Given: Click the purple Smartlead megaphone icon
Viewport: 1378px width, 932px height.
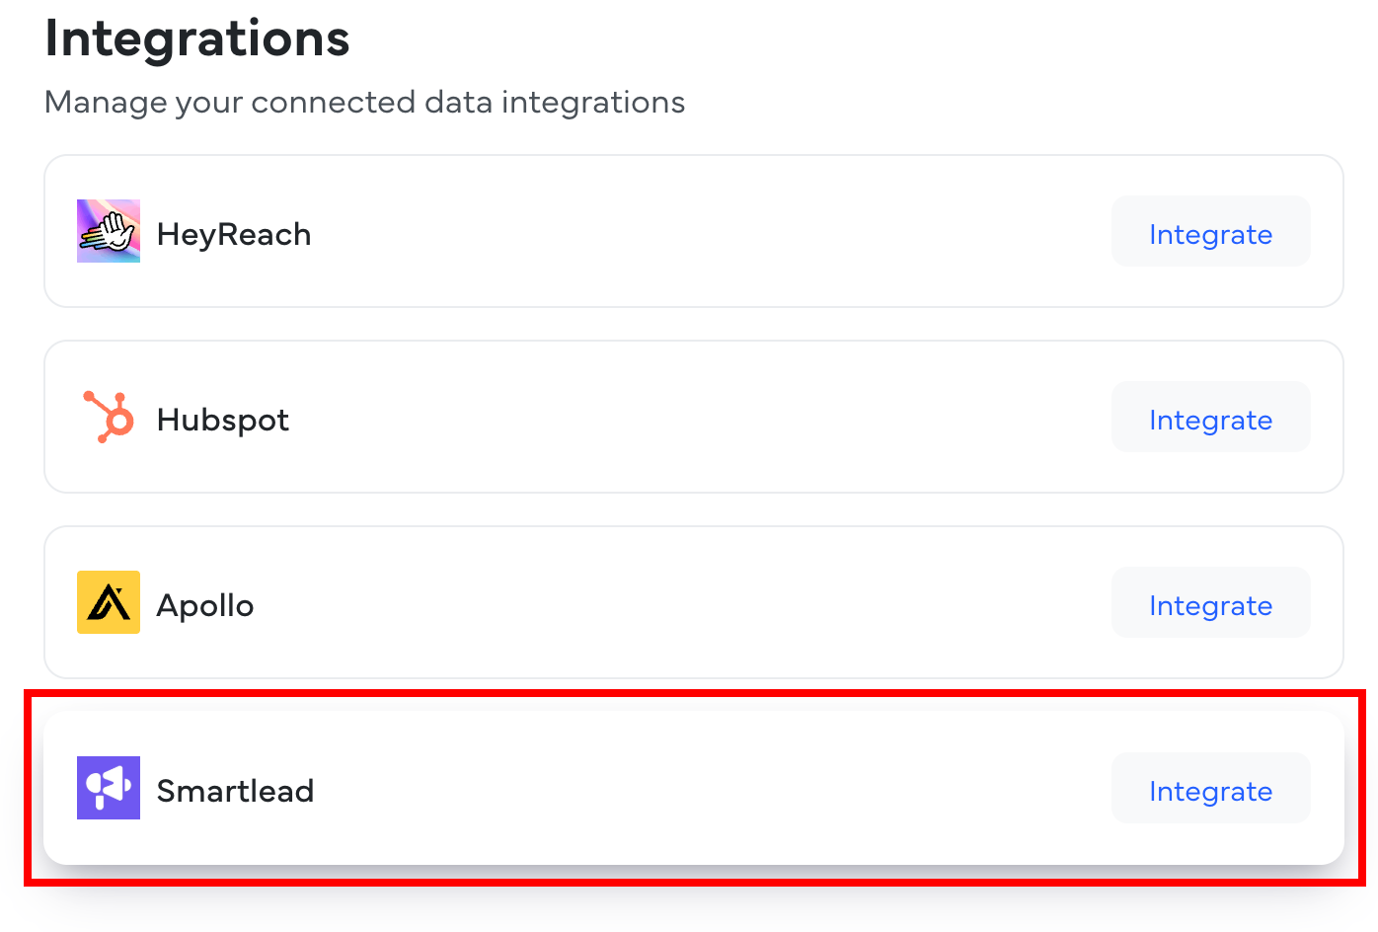Looking at the screenshot, I should 109,788.
